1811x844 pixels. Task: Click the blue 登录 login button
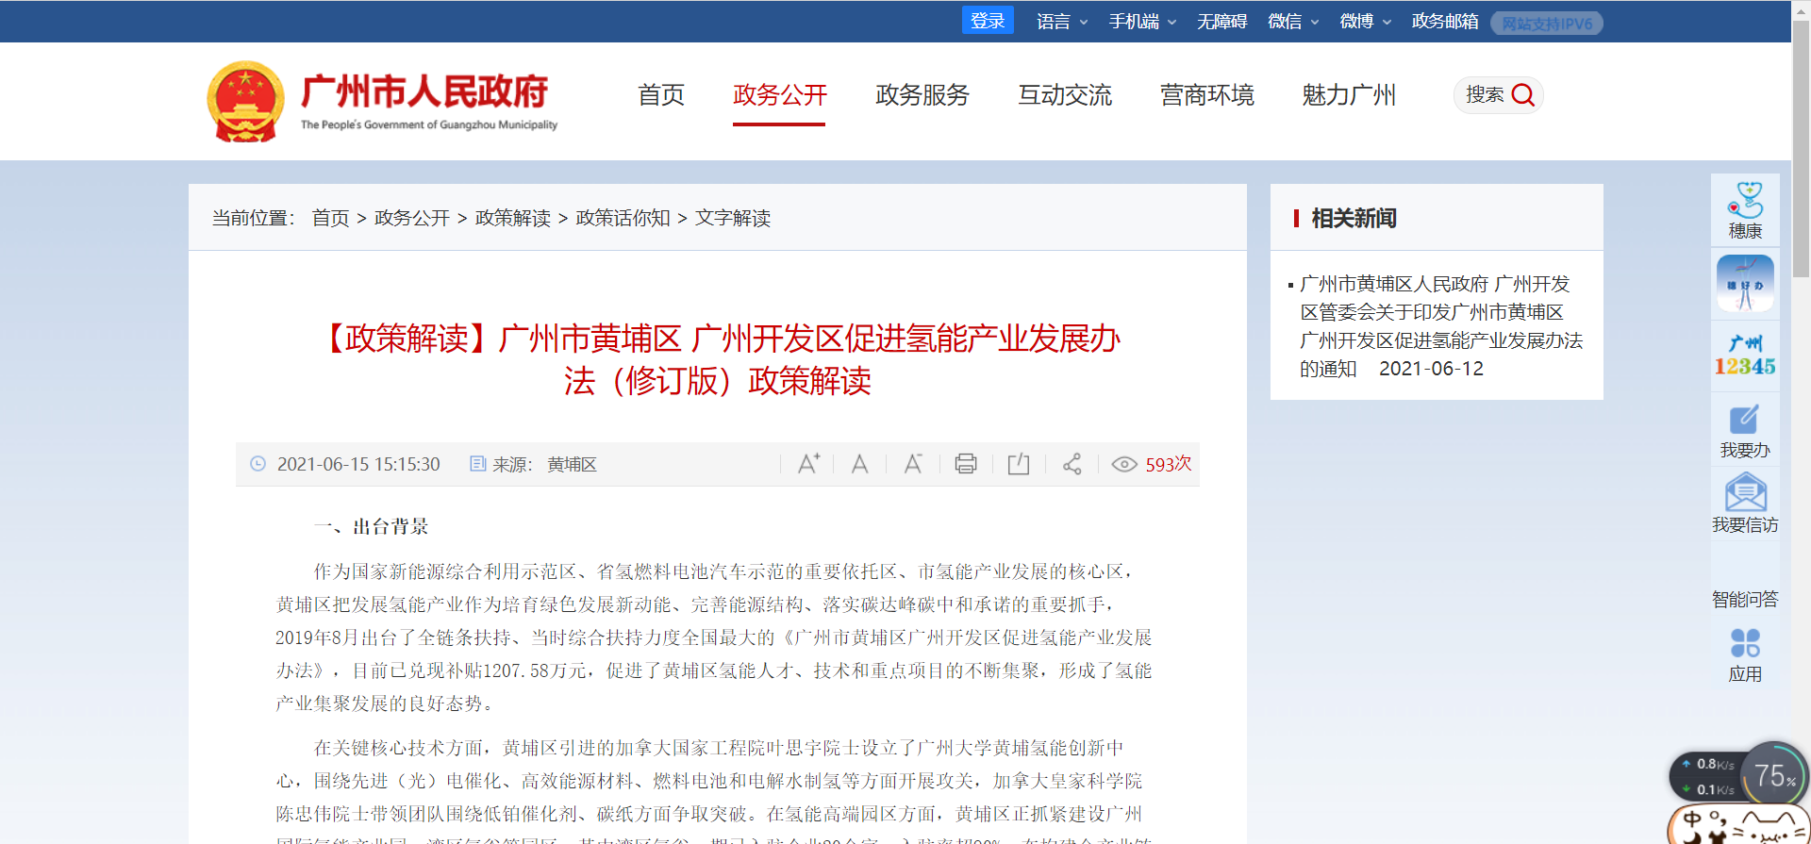point(987,21)
